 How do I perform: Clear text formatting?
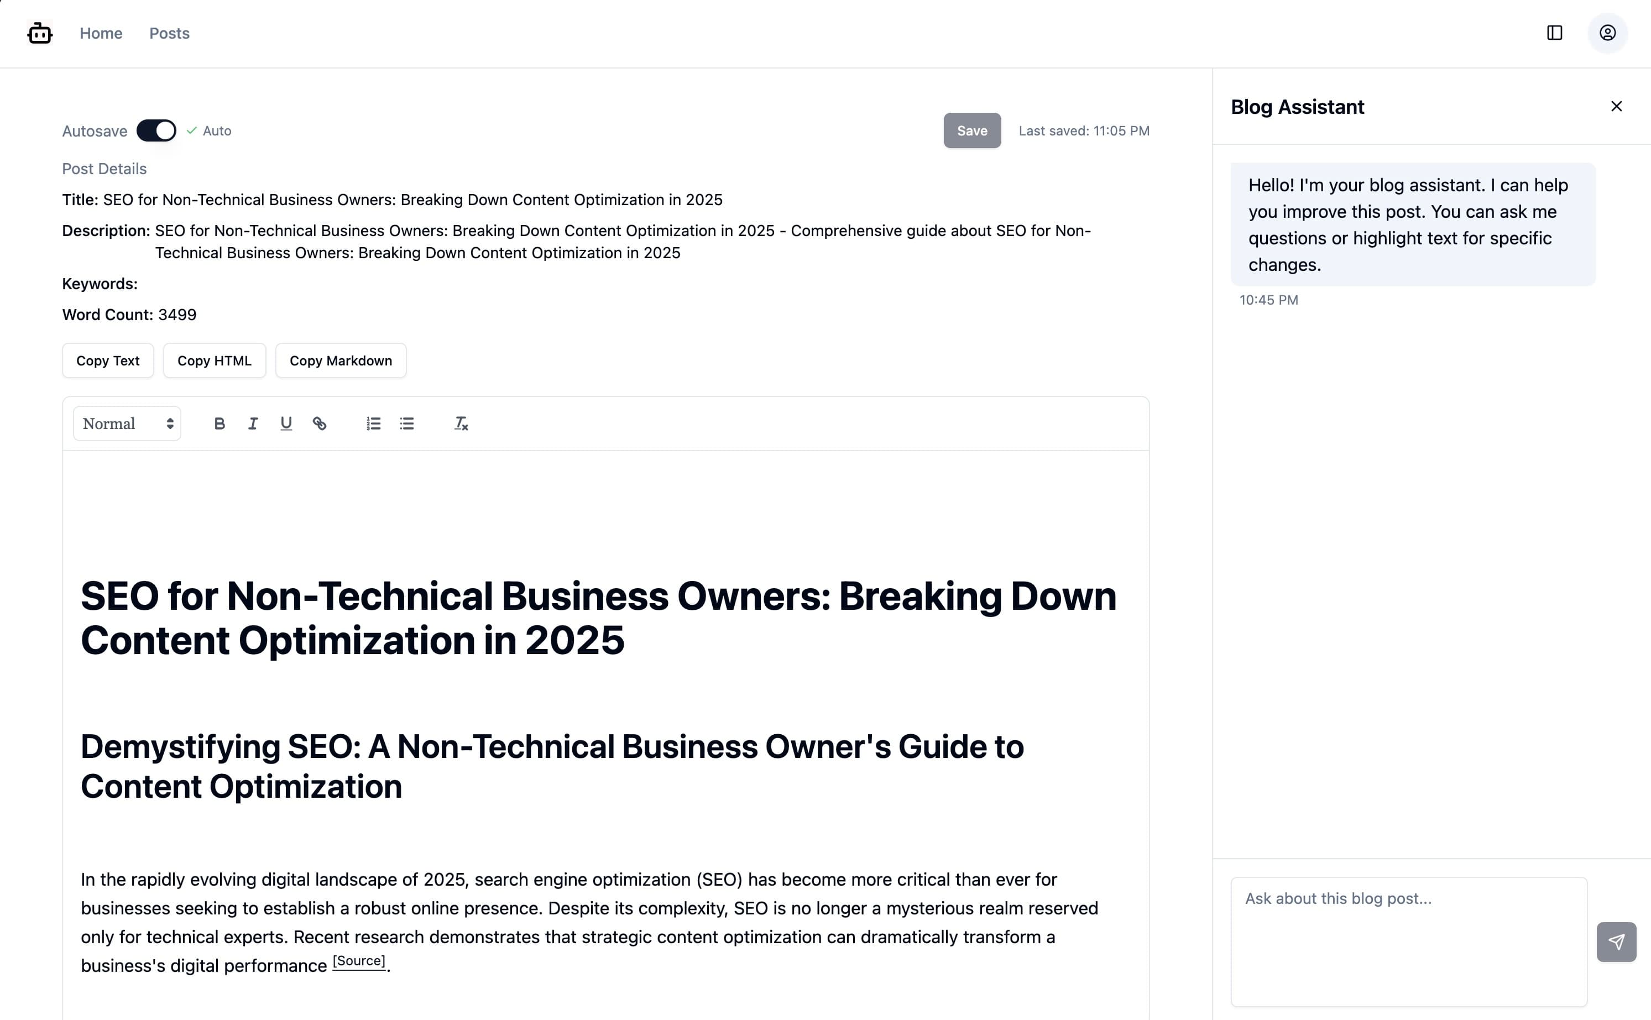(461, 423)
